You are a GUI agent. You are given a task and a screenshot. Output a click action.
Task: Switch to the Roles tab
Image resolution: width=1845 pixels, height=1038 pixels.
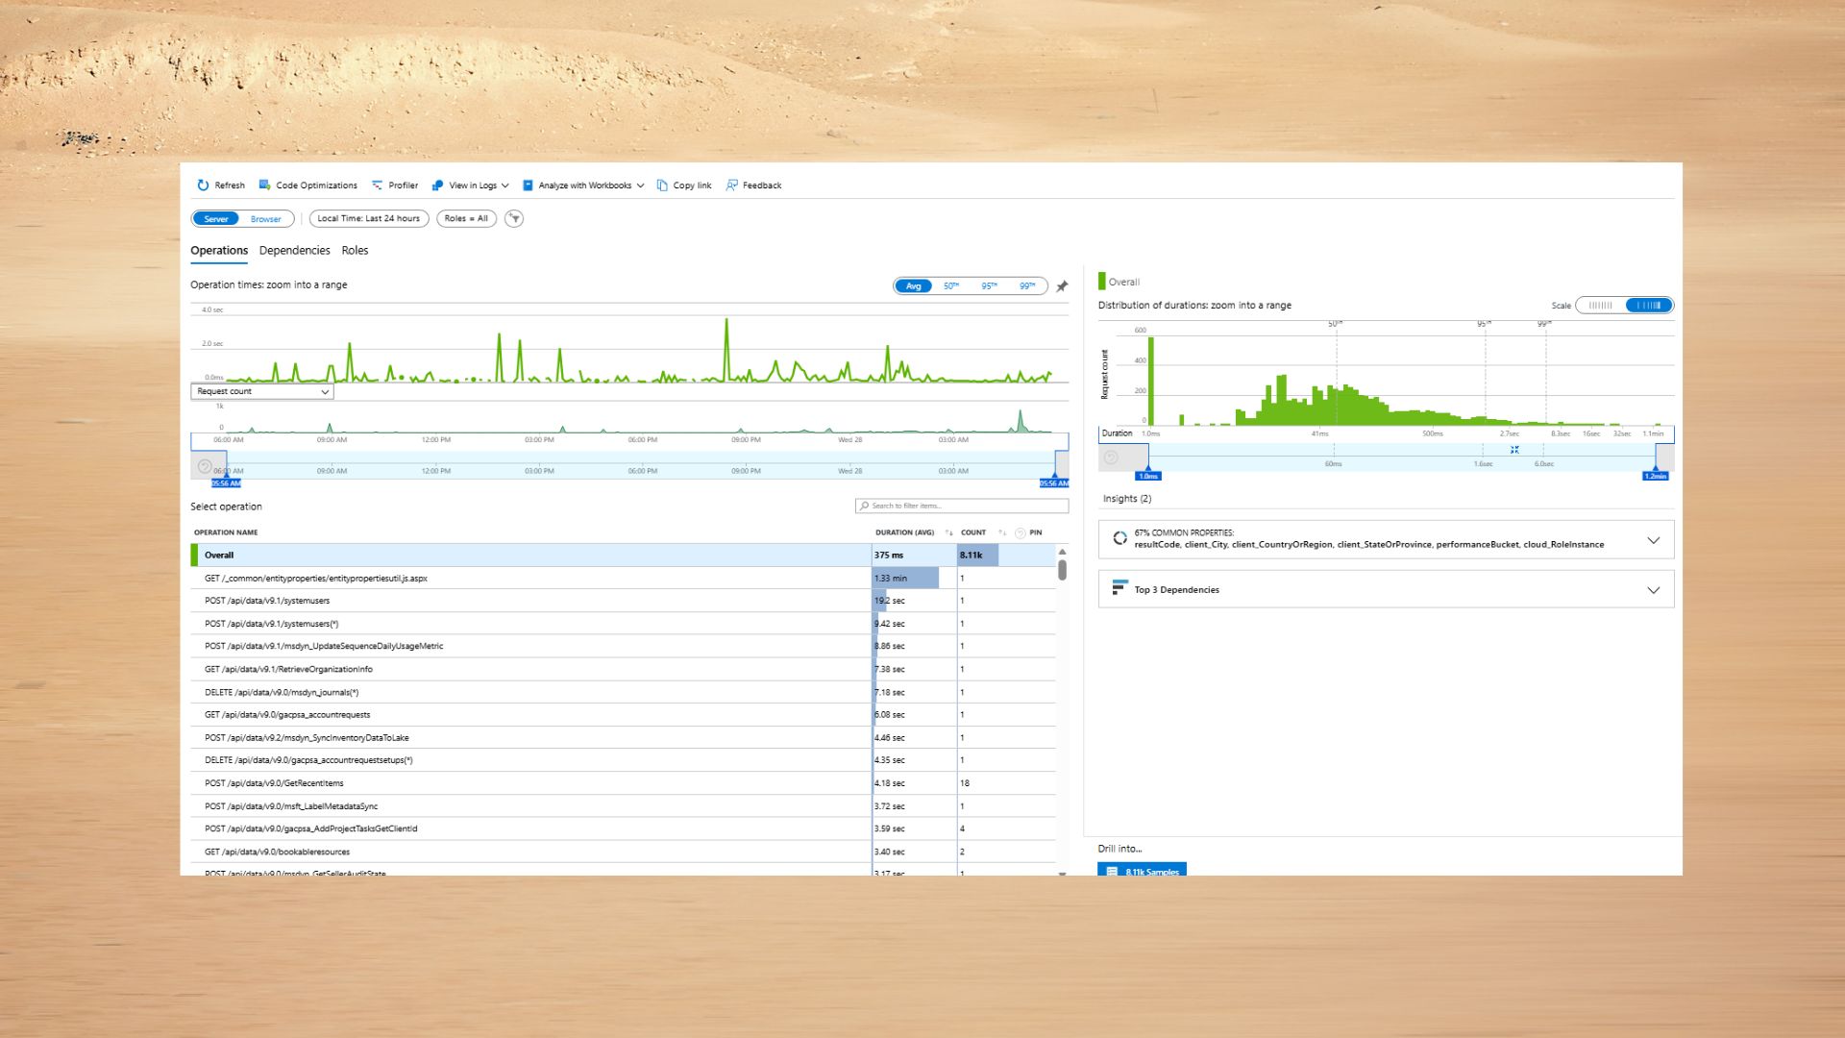[x=355, y=251]
